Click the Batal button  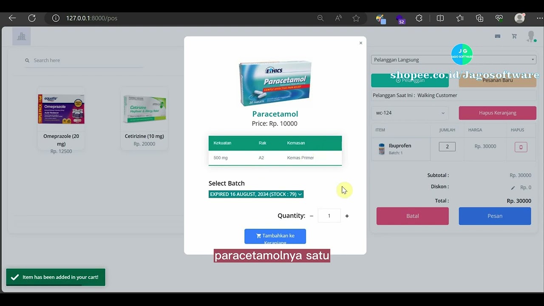tap(412, 216)
